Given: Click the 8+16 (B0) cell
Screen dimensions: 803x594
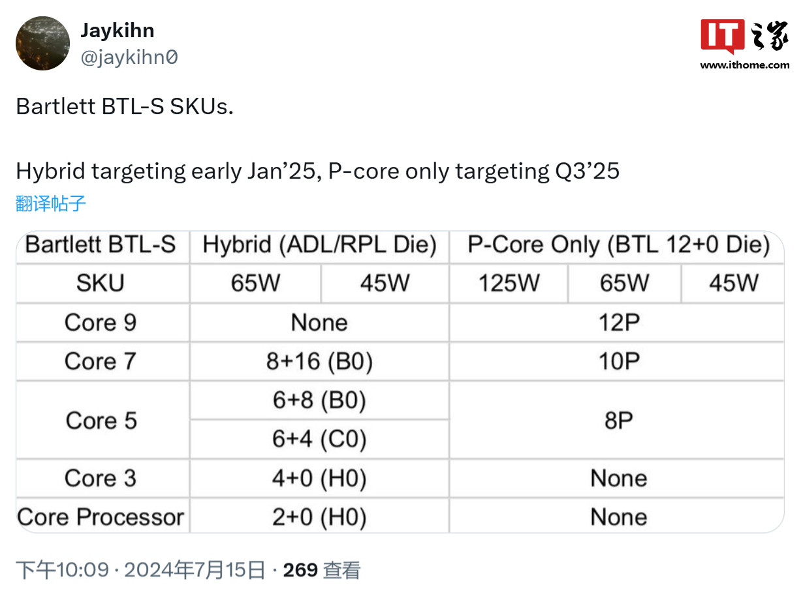Looking at the screenshot, I should click(x=319, y=361).
